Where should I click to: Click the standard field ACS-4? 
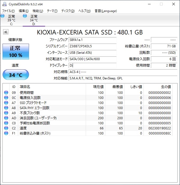tap(123, 72)
